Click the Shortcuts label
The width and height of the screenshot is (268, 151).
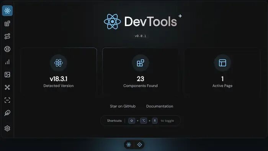coord(114,121)
